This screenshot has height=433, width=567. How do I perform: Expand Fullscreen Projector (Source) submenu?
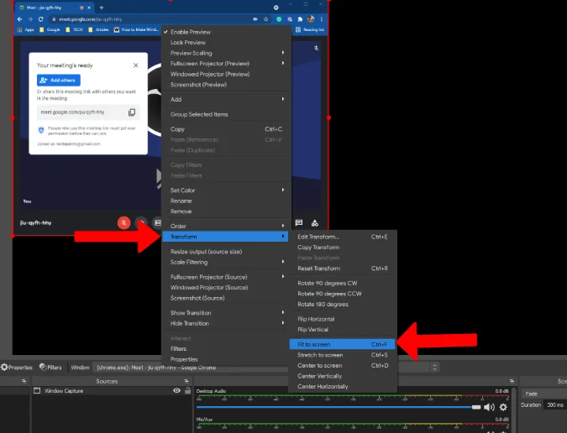[226, 277]
